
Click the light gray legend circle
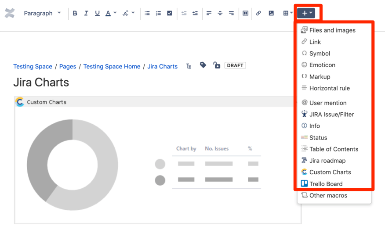click(x=160, y=164)
